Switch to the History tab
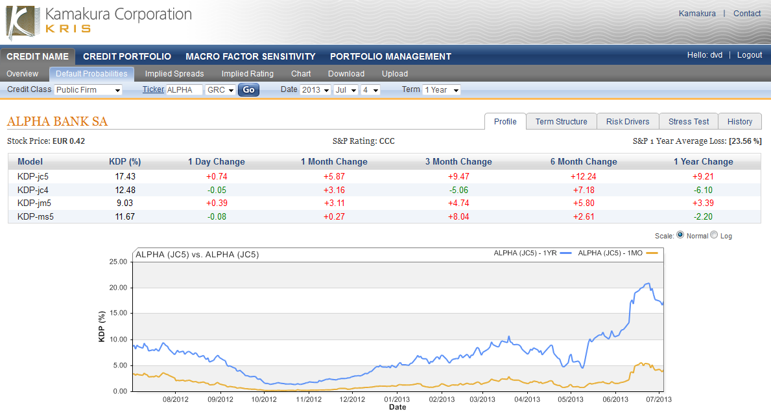This screenshot has width=771, height=414. point(739,121)
